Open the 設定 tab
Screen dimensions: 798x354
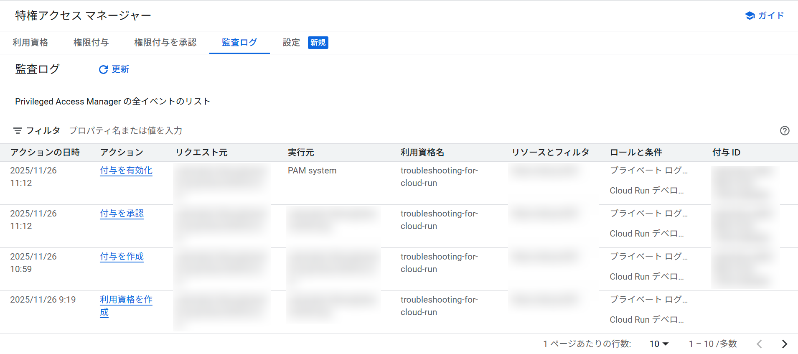pyautogui.click(x=291, y=43)
